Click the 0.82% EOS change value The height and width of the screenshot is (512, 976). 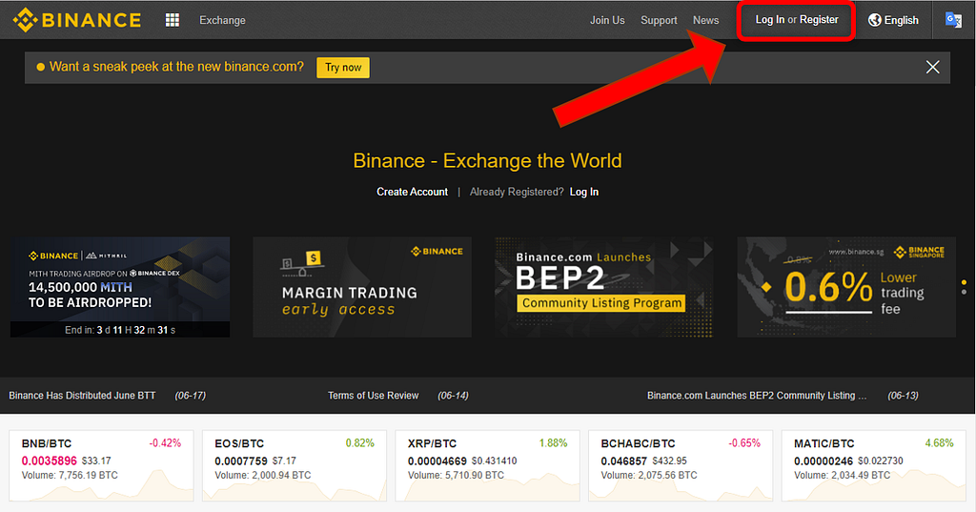click(359, 442)
